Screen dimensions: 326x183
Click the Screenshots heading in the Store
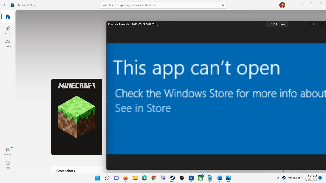[65, 171]
